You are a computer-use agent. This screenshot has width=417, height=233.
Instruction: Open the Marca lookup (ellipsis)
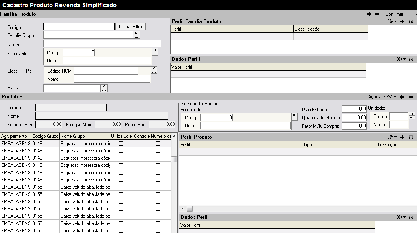tap(104, 90)
